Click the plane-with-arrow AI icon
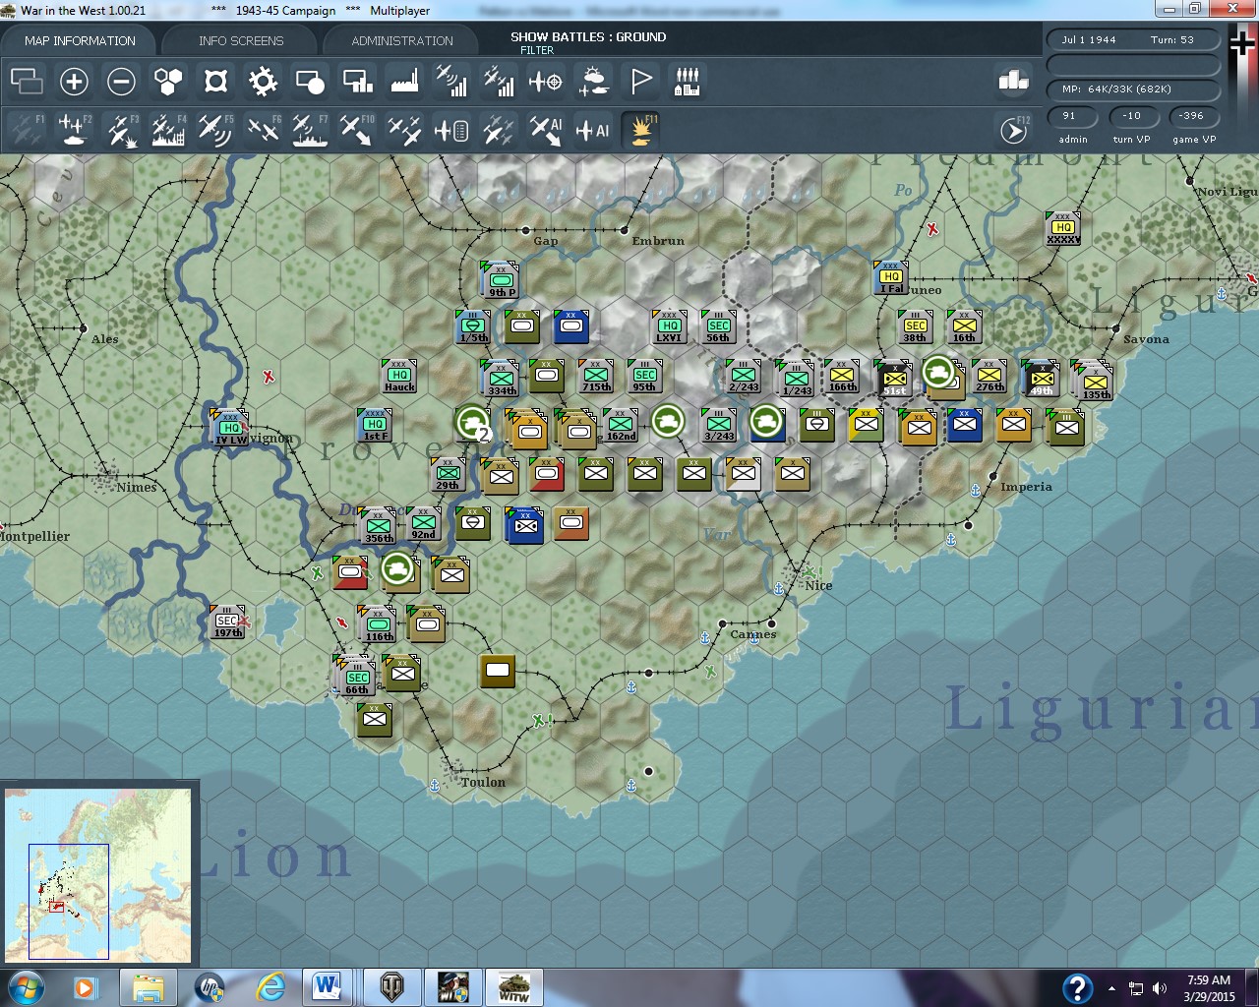This screenshot has width=1259, height=1007. pos(546,130)
